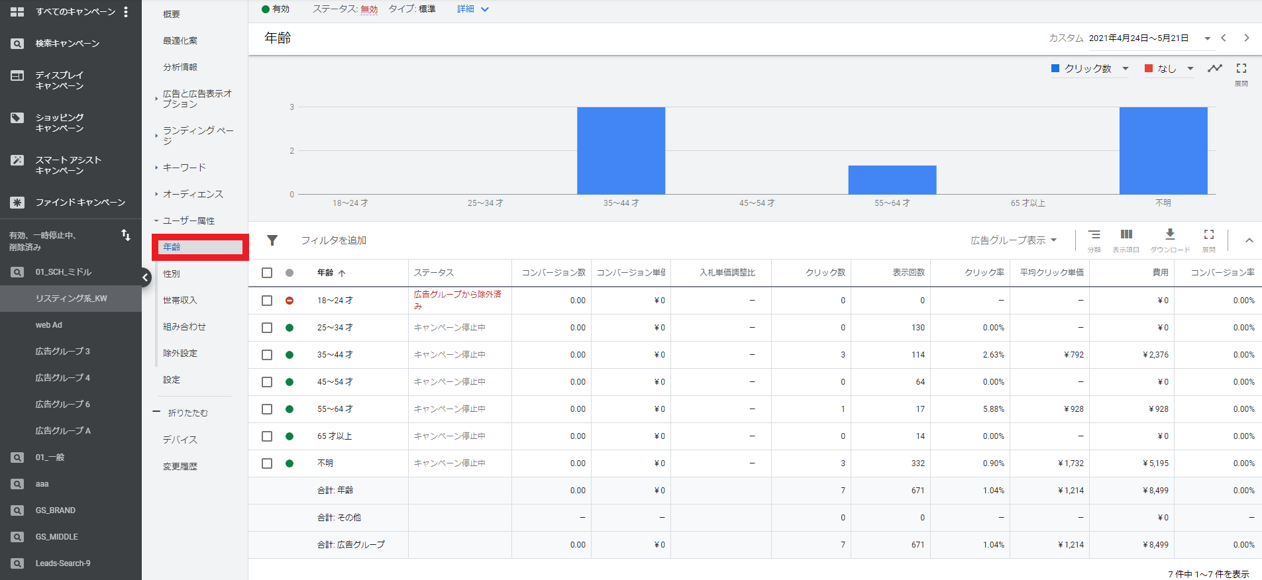Click the filter funnel icon

pos(272,240)
